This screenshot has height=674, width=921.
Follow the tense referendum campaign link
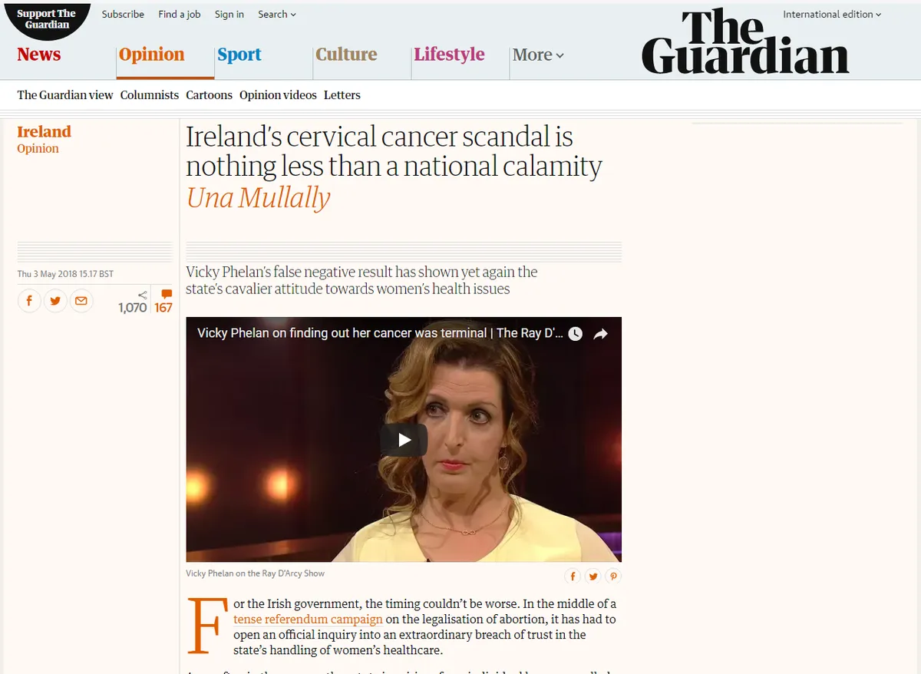coord(308,619)
